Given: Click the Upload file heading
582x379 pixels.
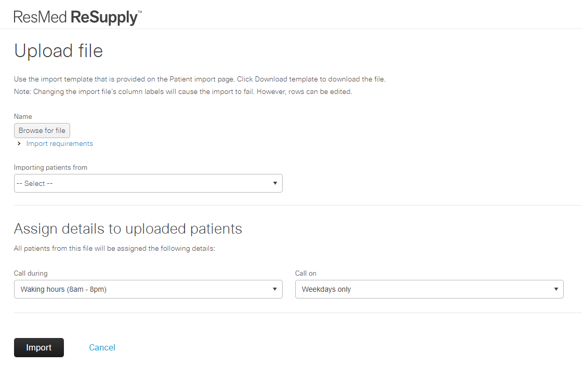Looking at the screenshot, I should 58,51.
